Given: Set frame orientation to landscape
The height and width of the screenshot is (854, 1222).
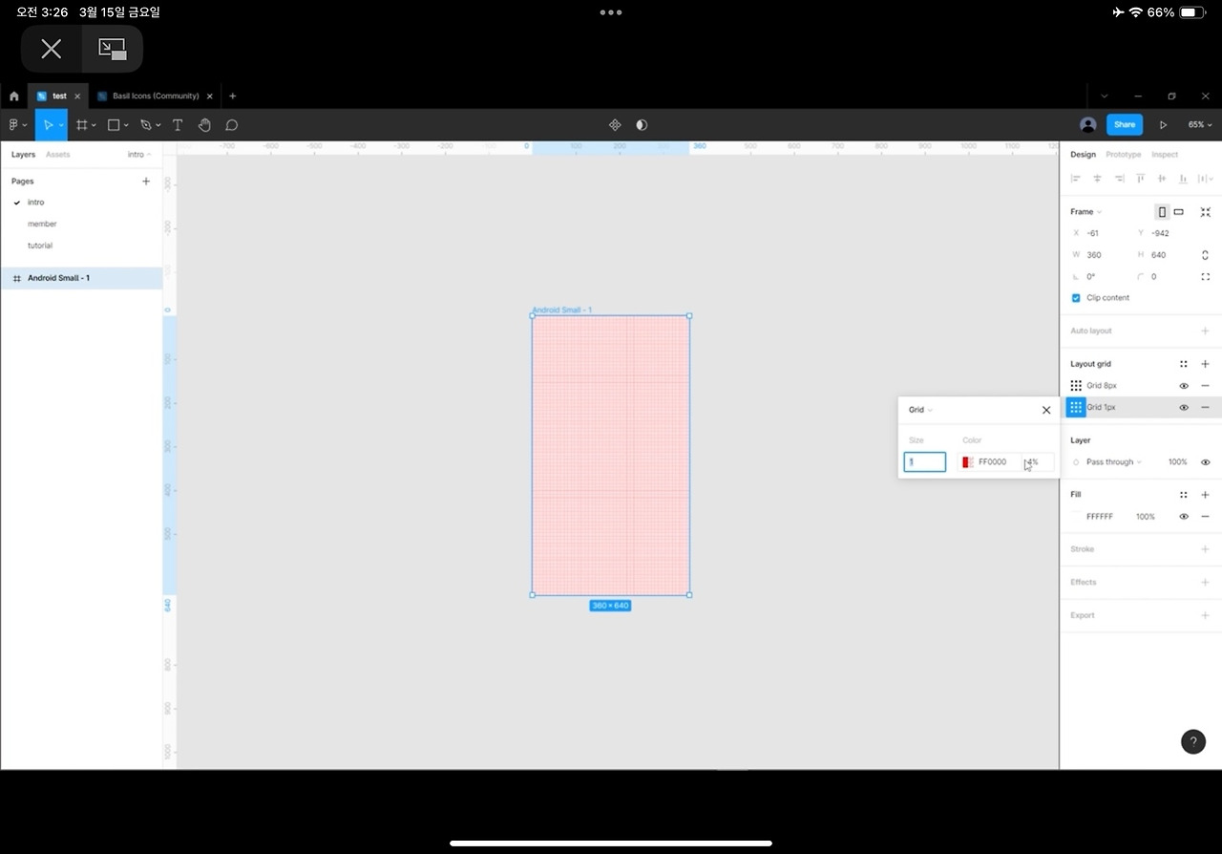Looking at the screenshot, I should coord(1179,212).
